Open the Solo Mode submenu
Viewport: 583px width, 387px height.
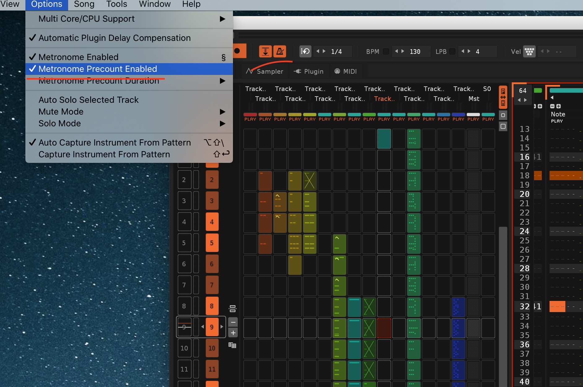pos(129,123)
